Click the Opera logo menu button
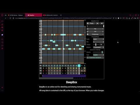Screen dimensions: 140x105 [x=2, y=15]
